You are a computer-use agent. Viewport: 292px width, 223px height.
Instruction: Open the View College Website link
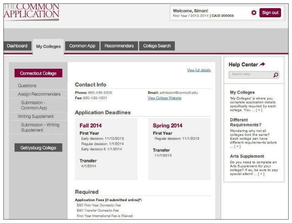coord(164,98)
